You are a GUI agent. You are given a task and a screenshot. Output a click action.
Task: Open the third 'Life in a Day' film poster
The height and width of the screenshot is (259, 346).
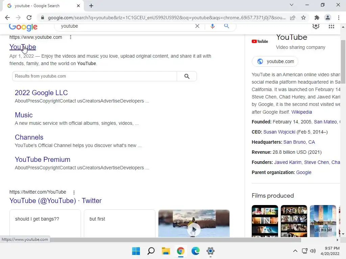323,221
